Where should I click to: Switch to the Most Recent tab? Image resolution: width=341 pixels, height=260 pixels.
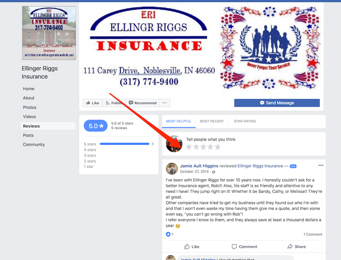pyautogui.click(x=212, y=121)
